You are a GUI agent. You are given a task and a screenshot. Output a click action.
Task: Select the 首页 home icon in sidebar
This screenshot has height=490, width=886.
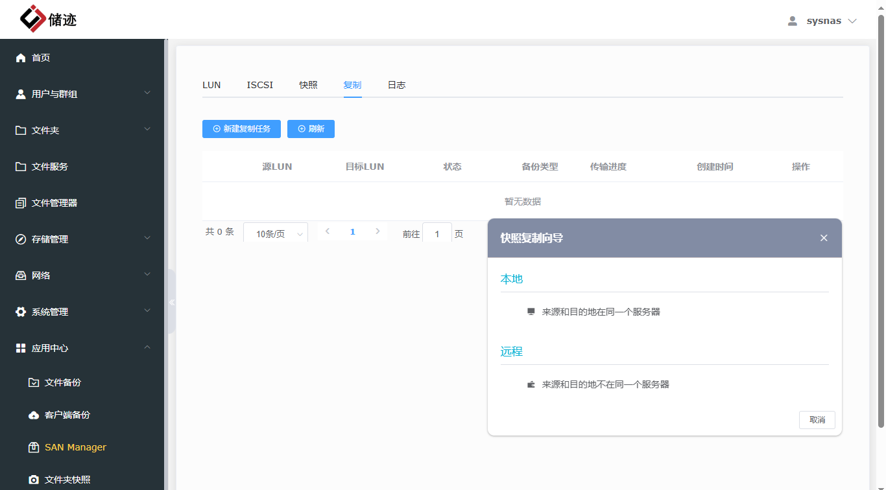[x=20, y=58]
